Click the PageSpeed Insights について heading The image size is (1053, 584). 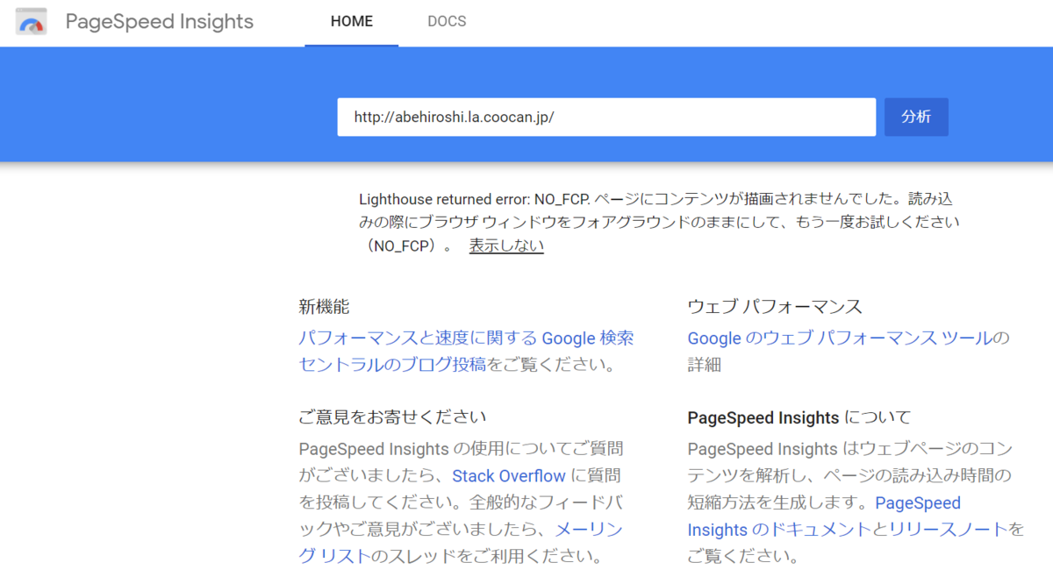pos(799,417)
